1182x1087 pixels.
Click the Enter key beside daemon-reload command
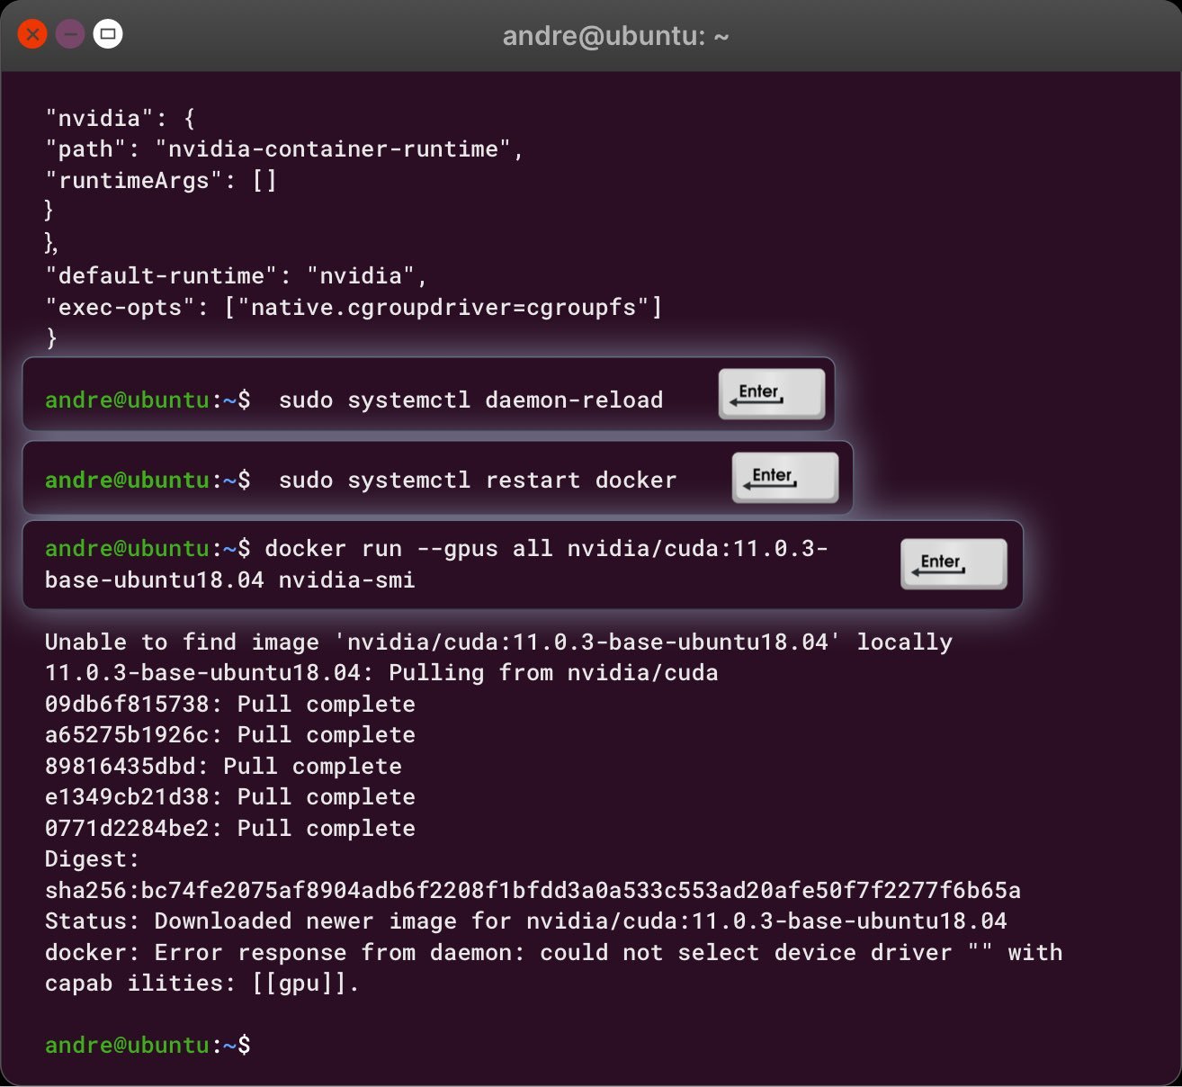[x=772, y=394]
